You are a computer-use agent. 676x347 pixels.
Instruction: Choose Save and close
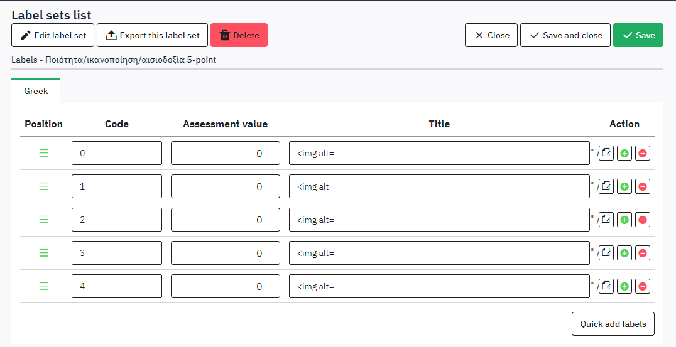(x=565, y=35)
